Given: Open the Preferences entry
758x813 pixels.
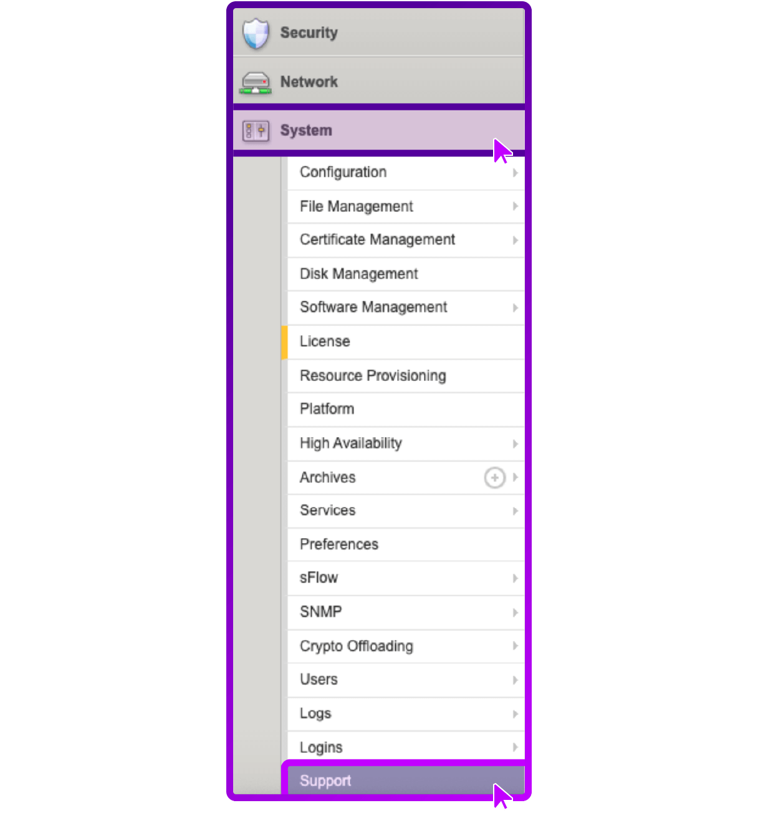Looking at the screenshot, I should click(406, 544).
